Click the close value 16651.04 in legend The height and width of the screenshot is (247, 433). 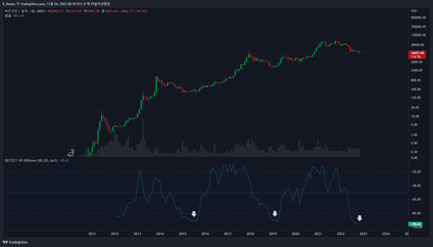111,11
